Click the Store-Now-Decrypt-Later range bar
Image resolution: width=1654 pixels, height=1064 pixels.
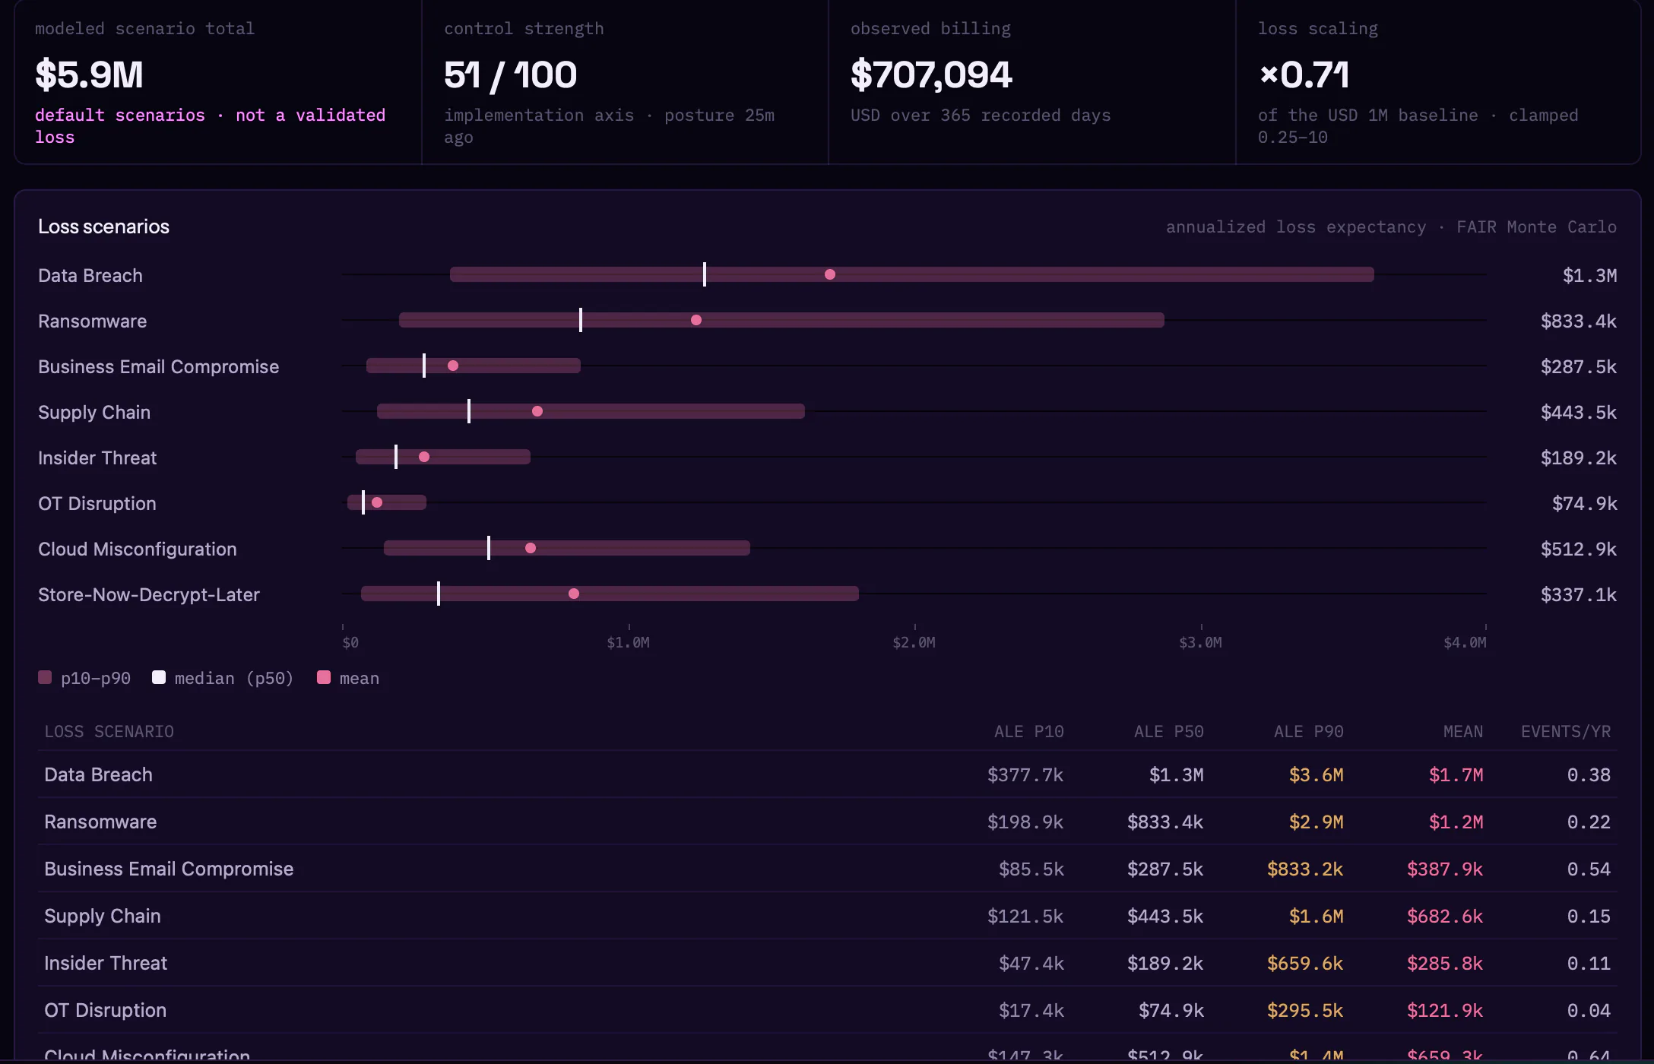pos(610,594)
